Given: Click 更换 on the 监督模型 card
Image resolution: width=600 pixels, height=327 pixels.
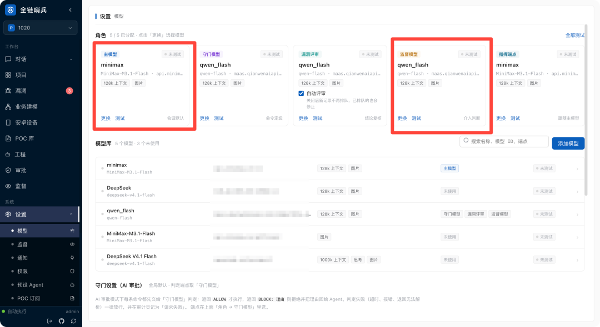Looking at the screenshot, I should (x=402, y=118).
